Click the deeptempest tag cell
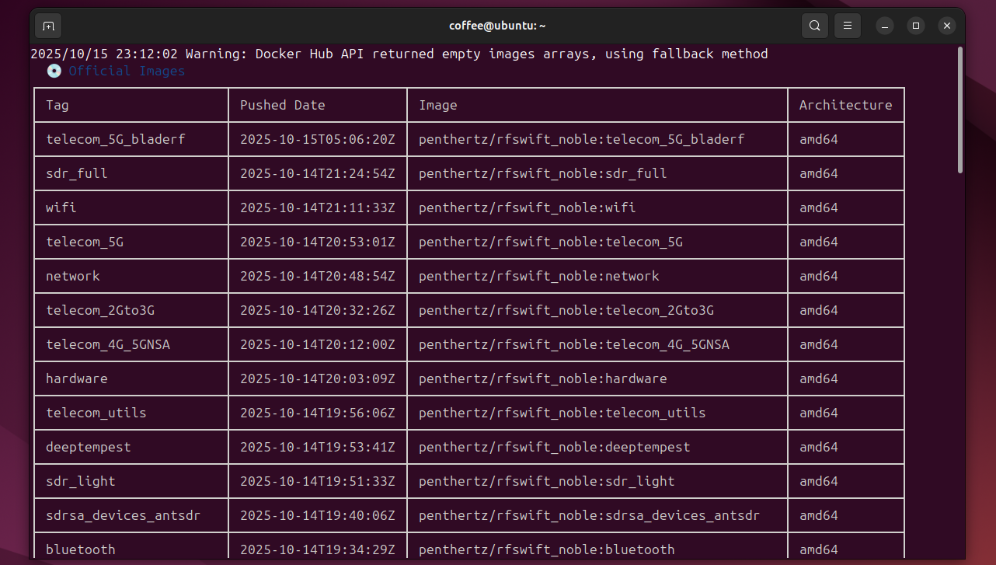This screenshot has height=565, width=996. (88, 447)
